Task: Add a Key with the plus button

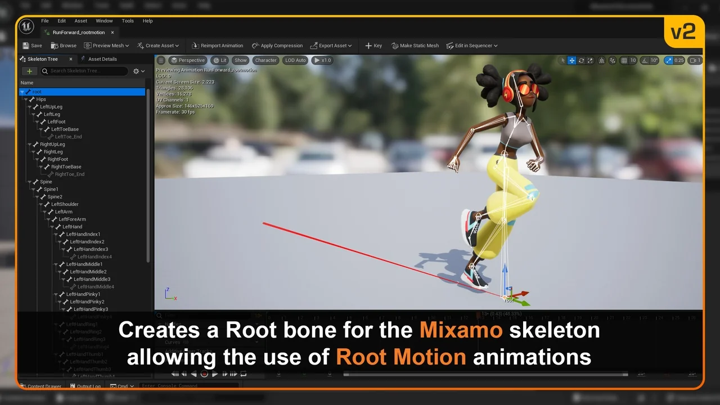Action: (373, 46)
